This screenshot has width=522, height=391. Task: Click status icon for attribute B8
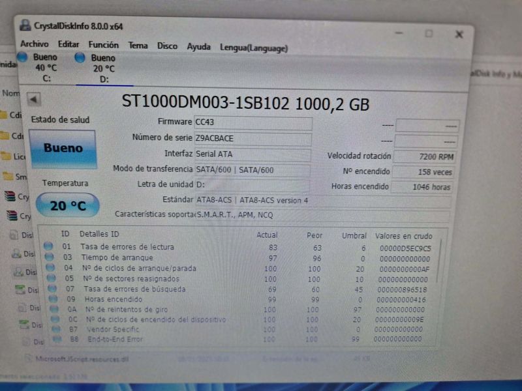pyautogui.click(x=57, y=339)
